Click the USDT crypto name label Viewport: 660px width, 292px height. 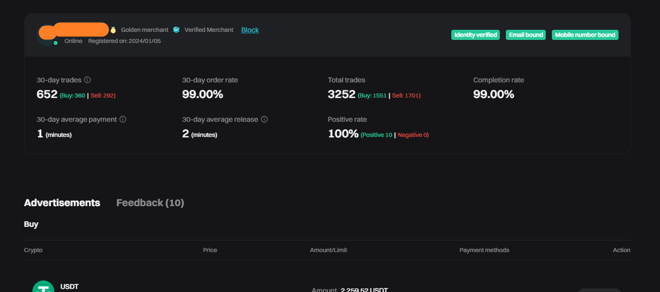coord(69,286)
